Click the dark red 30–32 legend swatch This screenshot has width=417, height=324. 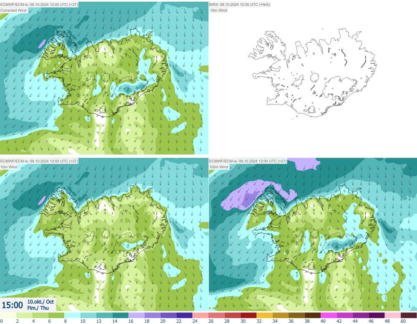pos(249,315)
